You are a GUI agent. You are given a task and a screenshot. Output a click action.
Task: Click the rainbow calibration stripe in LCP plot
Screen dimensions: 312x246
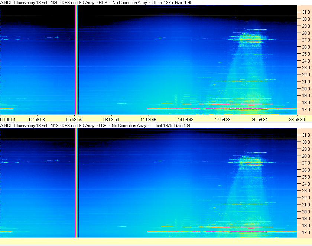77,183
